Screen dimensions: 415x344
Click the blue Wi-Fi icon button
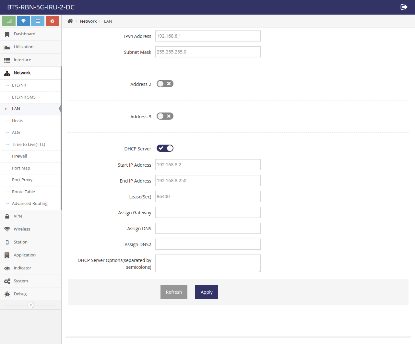[23, 21]
